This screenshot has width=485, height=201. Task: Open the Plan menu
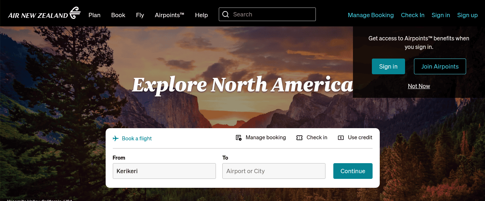click(x=95, y=15)
